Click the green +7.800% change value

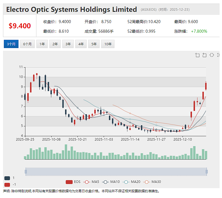tap(199, 31)
